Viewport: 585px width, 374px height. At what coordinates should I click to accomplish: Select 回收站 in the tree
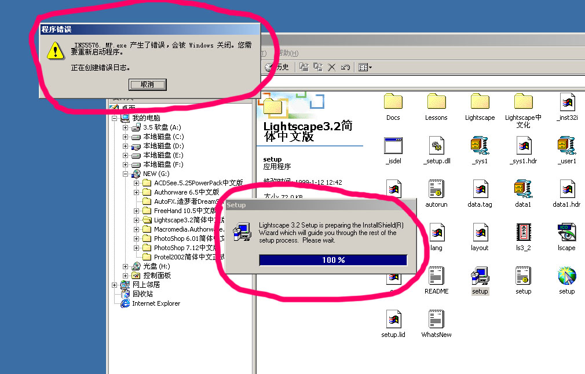click(x=142, y=294)
